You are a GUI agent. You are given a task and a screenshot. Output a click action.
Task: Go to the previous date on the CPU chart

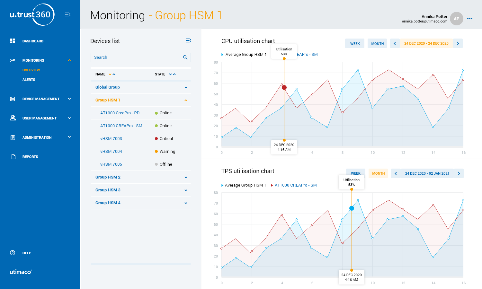pyautogui.click(x=395, y=43)
